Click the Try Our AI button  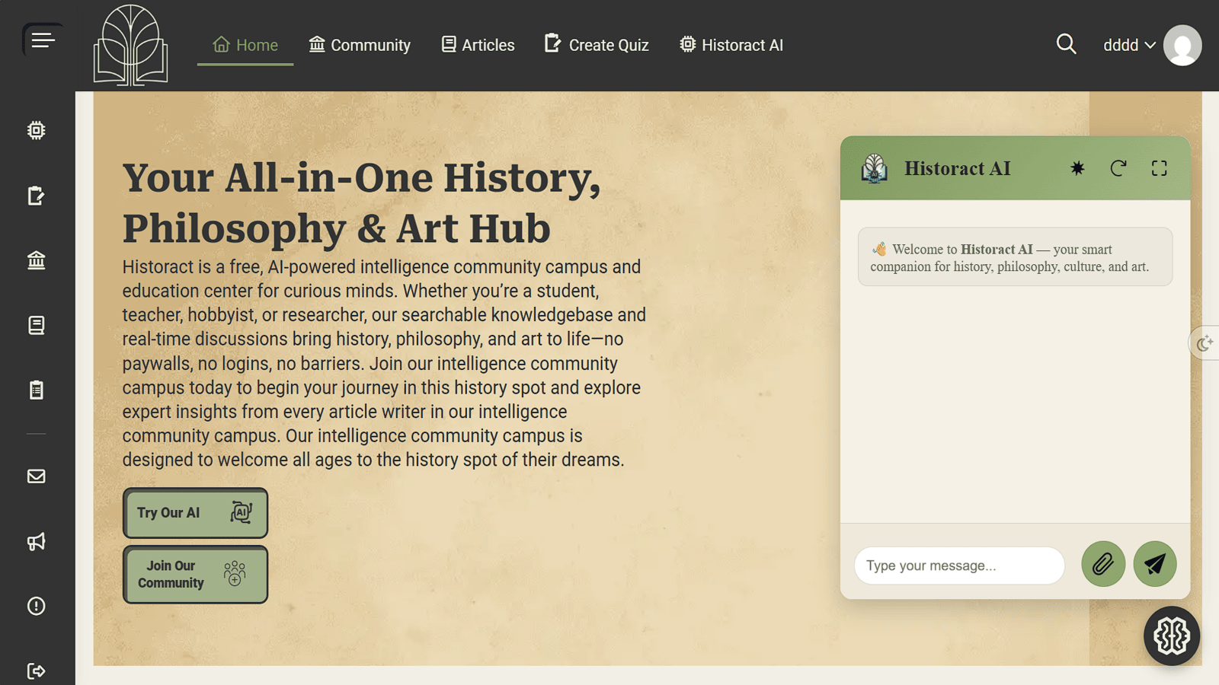pos(195,513)
